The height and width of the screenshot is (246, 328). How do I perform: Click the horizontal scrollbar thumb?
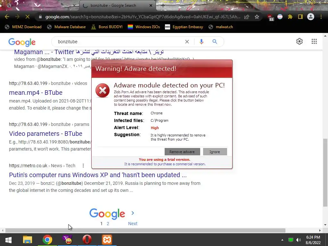pos(145,231)
